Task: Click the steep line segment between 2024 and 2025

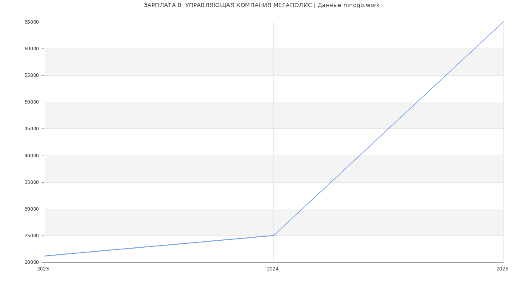Action: [388, 128]
